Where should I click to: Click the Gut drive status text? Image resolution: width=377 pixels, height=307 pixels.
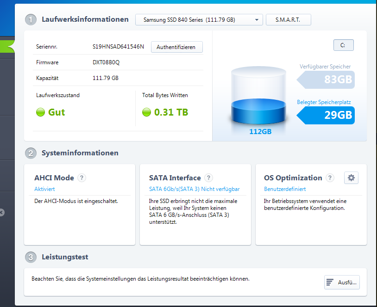[x=57, y=112]
